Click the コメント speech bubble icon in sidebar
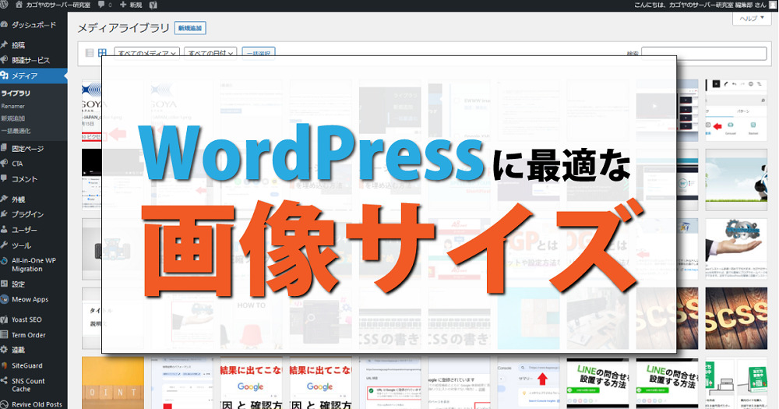Image resolution: width=779 pixels, height=409 pixels. tap(4, 178)
